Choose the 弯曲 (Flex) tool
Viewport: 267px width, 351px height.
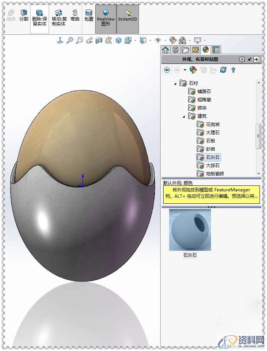(75, 15)
